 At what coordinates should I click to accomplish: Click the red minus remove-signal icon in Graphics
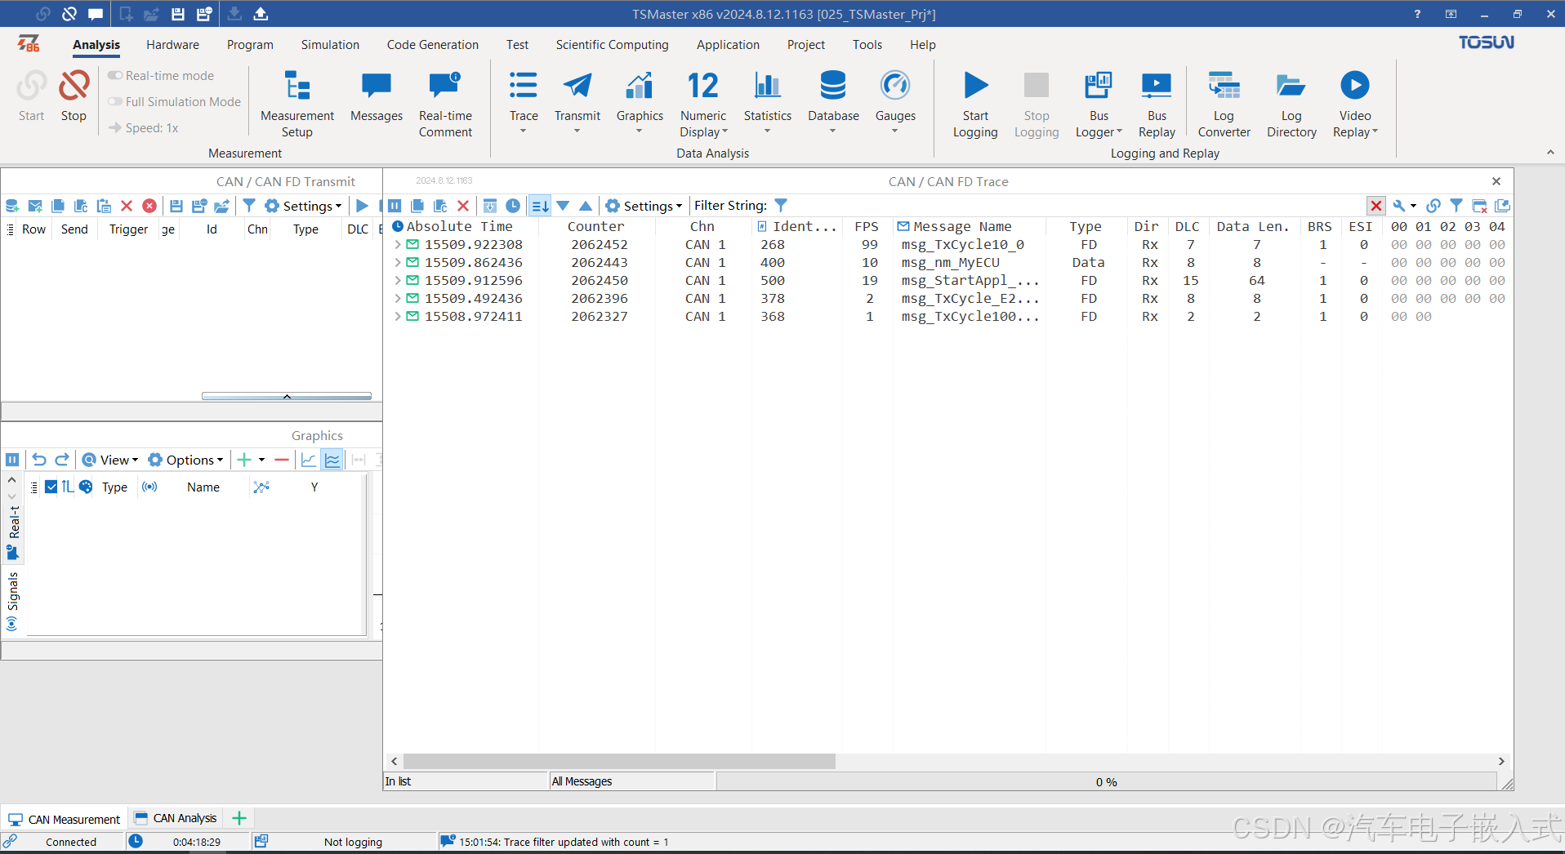(x=282, y=460)
